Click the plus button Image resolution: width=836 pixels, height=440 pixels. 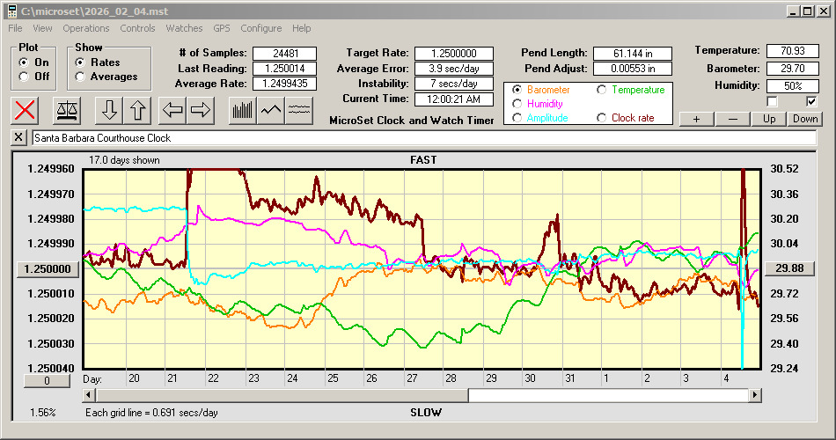696,119
